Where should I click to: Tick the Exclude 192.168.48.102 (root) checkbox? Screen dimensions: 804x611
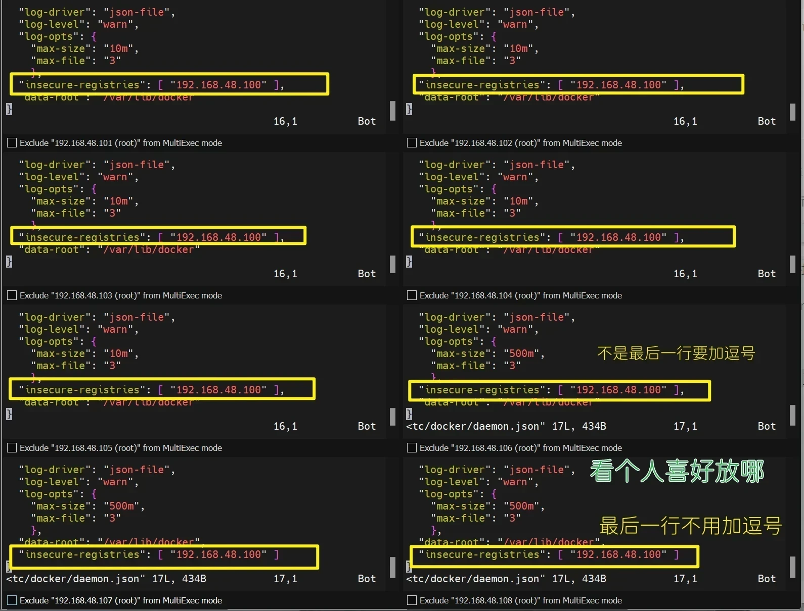[412, 143]
